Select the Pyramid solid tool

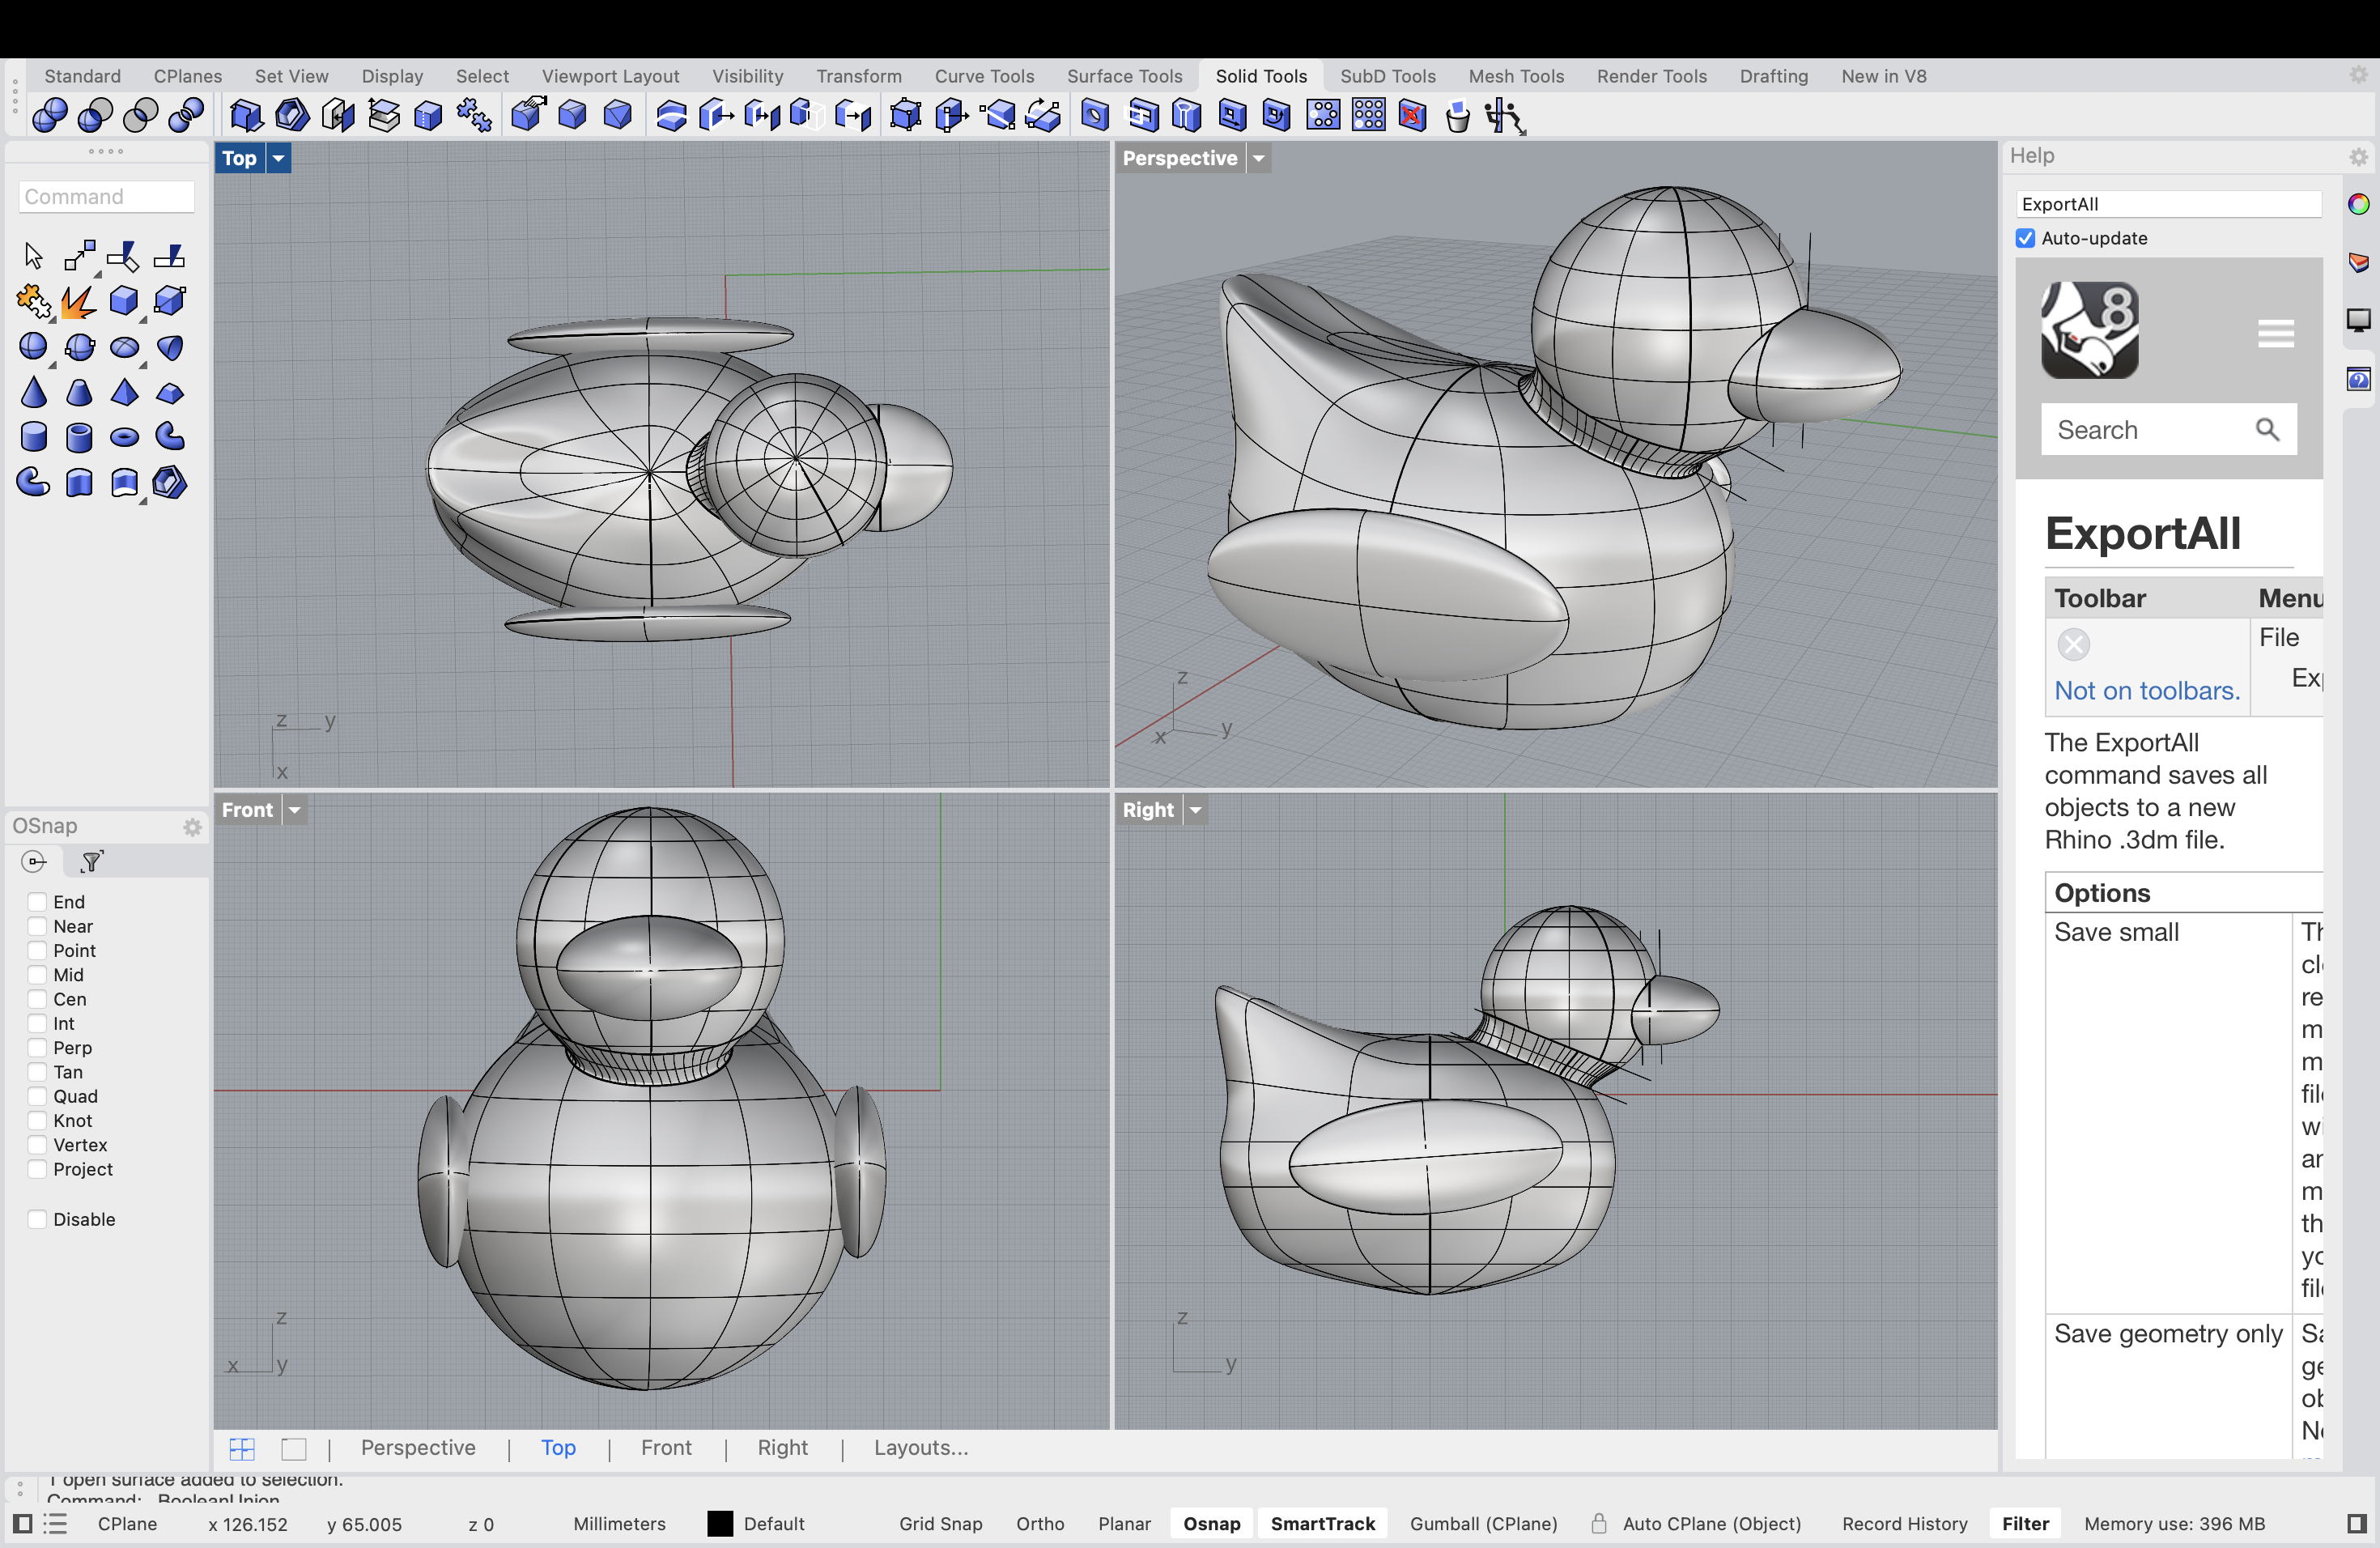coord(124,393)
